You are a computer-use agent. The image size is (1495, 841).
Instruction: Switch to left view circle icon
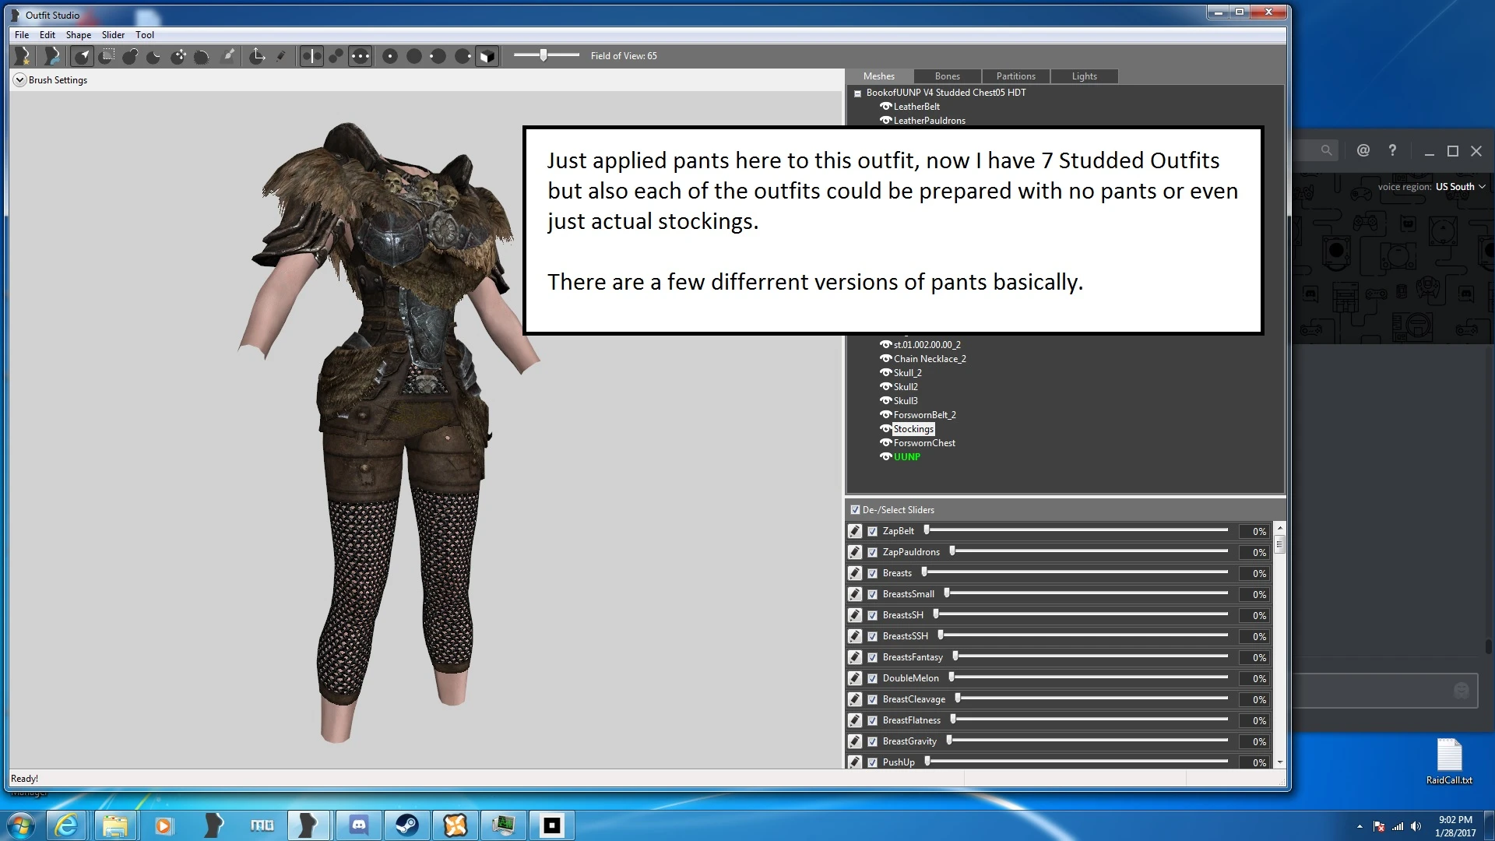coord(438,56)
